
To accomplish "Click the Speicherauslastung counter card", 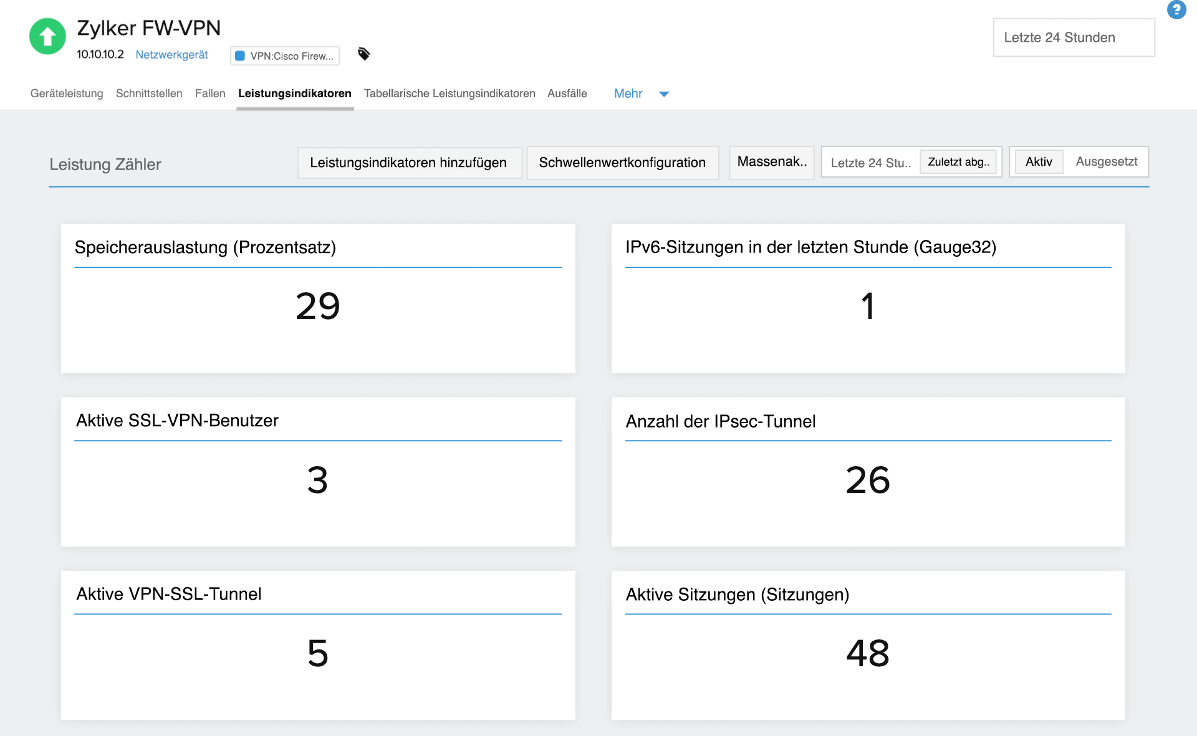I will point(318,299).
